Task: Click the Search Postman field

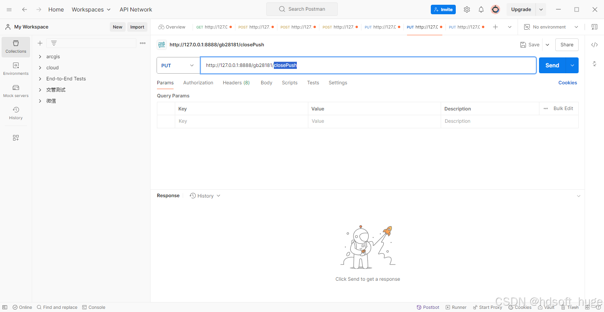Action: coord(302,9)
